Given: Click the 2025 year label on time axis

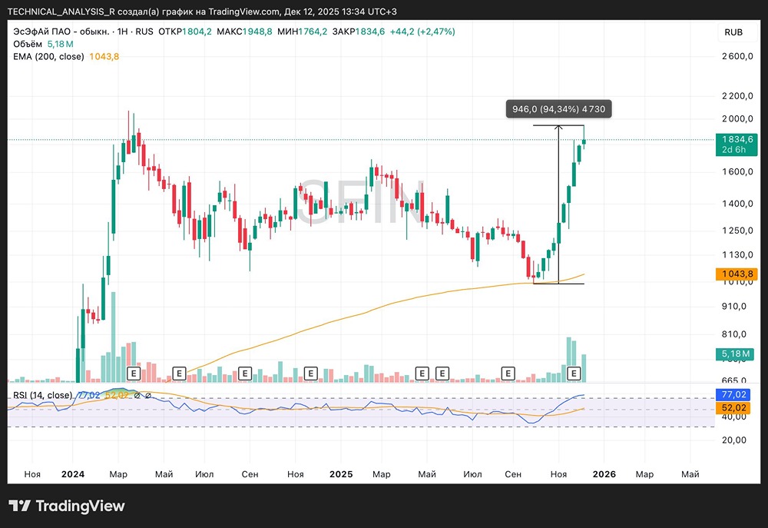Looking at the screenshot, I should click(341, 474).
